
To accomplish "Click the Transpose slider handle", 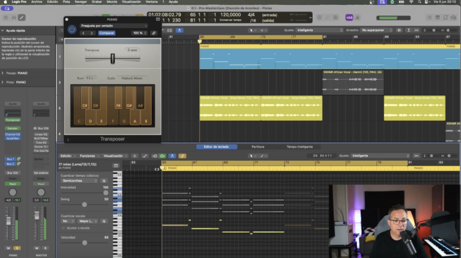I will click(x=112, y=58).
